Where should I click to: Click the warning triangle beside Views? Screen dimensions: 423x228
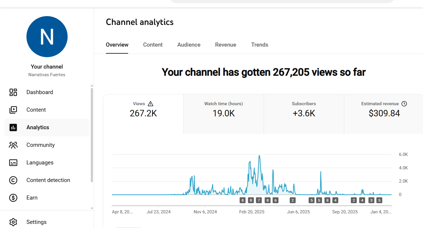[151, 103]
